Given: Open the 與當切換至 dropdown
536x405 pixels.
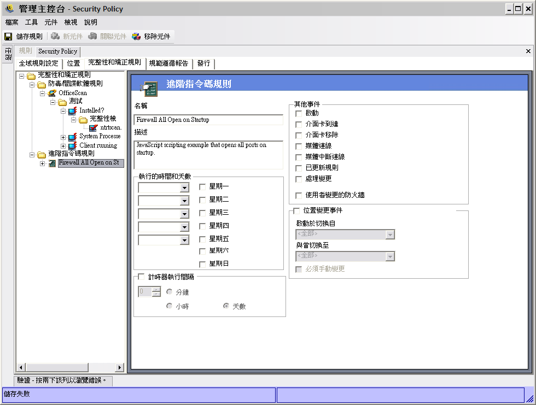Looking at the screenshot, I should (x=389, y=256).
